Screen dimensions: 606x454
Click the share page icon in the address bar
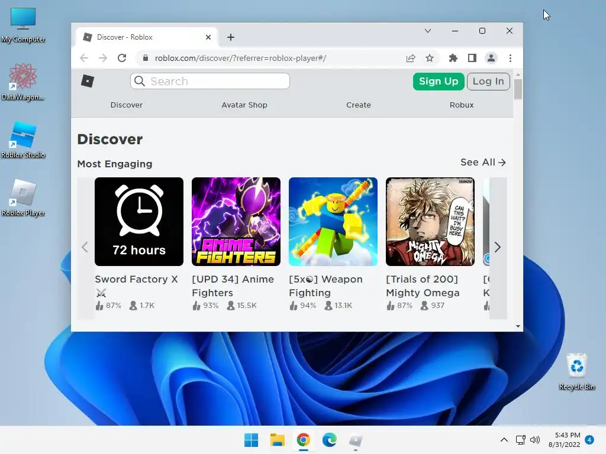pyautogui.click(x=411, y=58)
